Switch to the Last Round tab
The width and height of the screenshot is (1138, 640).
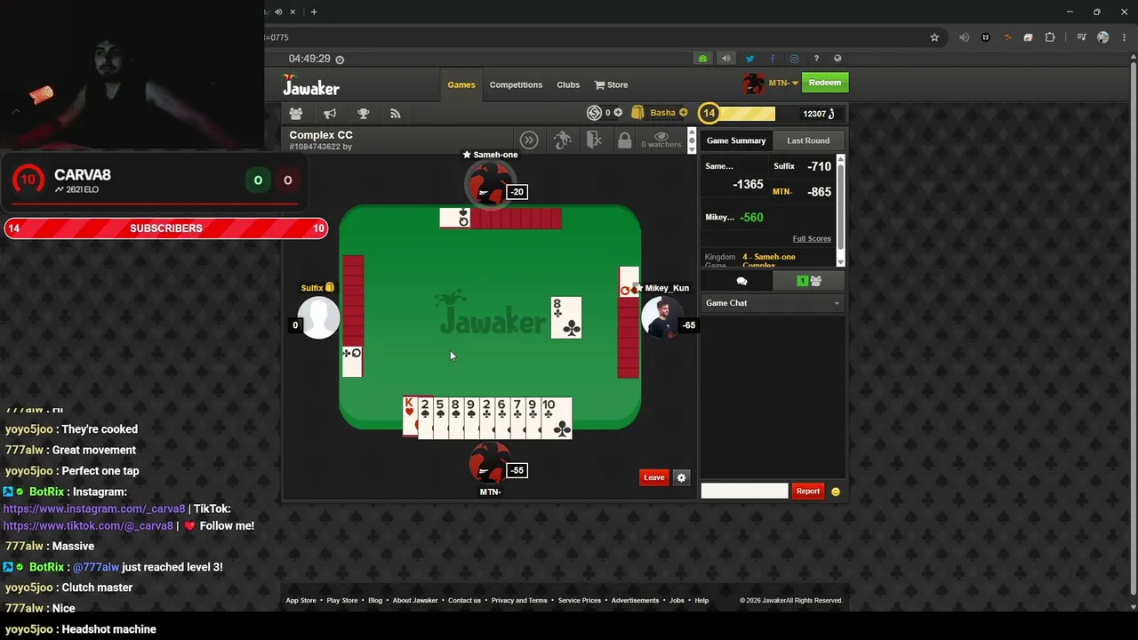[x=808, y=140]
